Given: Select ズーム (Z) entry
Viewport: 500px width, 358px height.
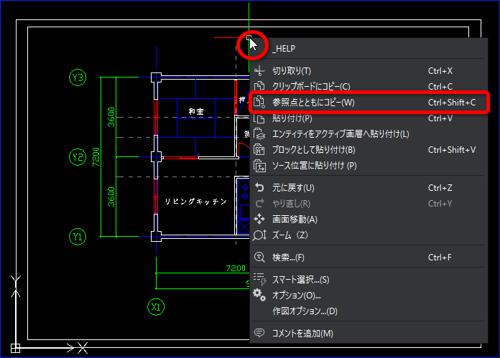Looking at the screenshot, I should coord(369,235).
